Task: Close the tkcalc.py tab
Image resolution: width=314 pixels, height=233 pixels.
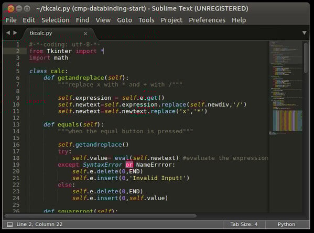Action: tap(85, 33)
